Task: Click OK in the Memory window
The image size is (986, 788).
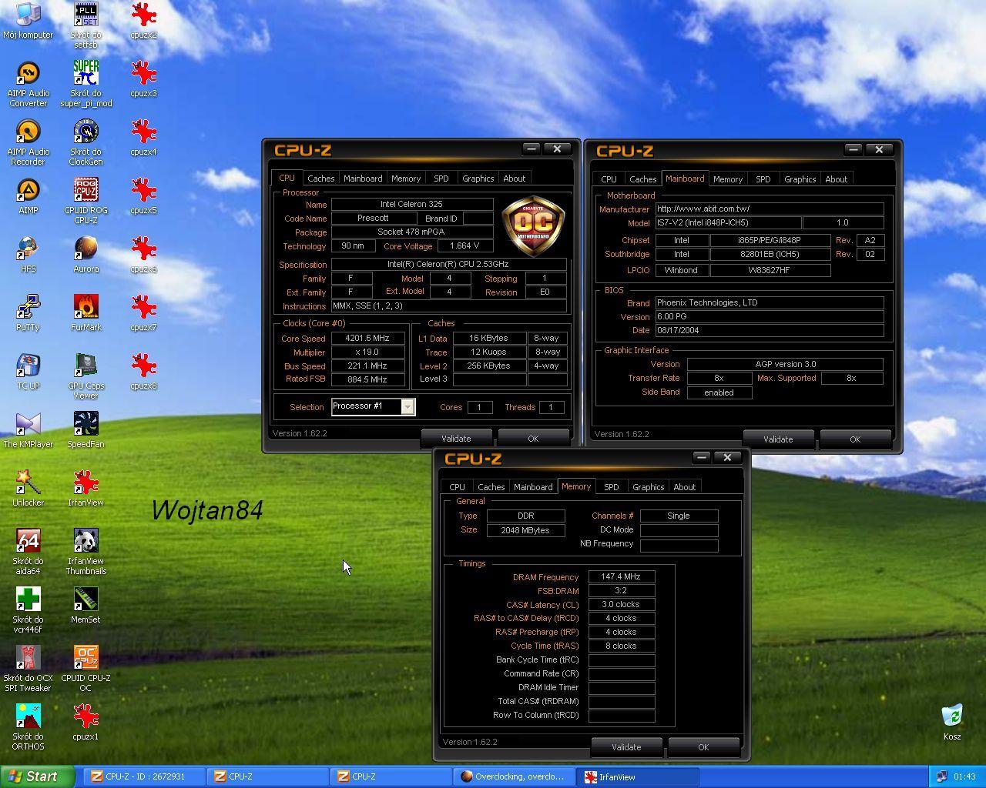Action: click(703, 746)
